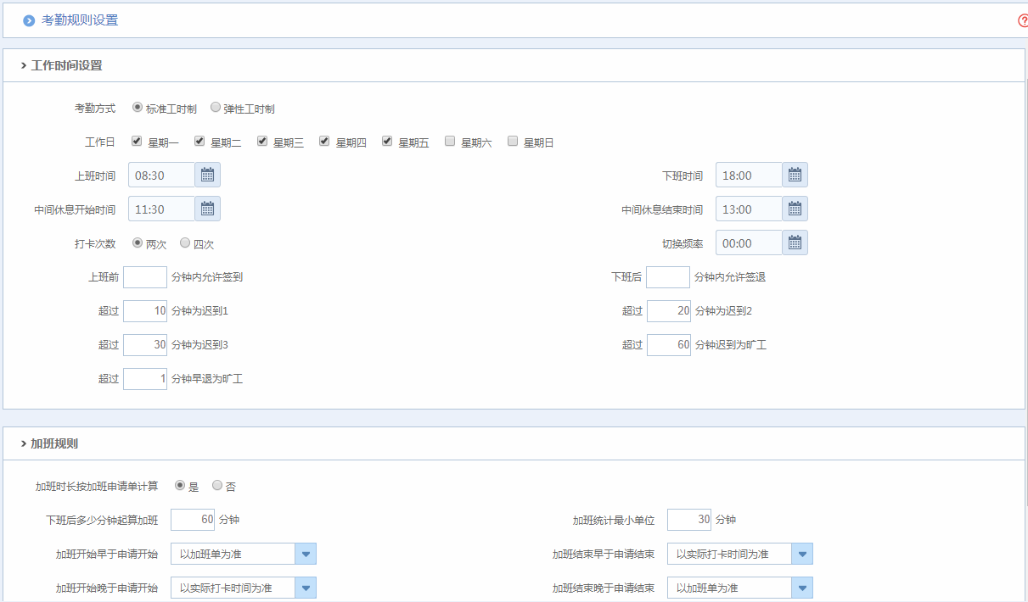Open the 切换频率 time picker icon
The height and width of the screenshot is (602, 1028).
pyautogui.click(x=795, y=242)
